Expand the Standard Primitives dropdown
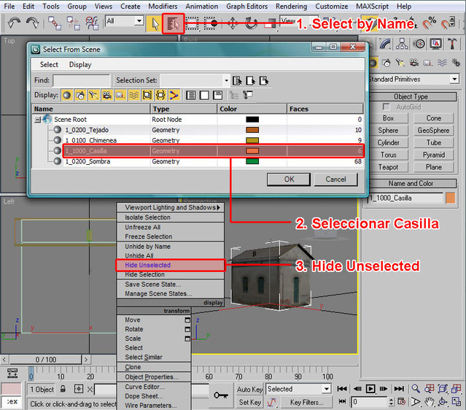466x410 pixels. pos(454,79)
